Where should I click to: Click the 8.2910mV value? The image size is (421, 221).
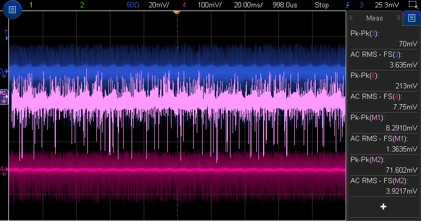coord(402,128)
